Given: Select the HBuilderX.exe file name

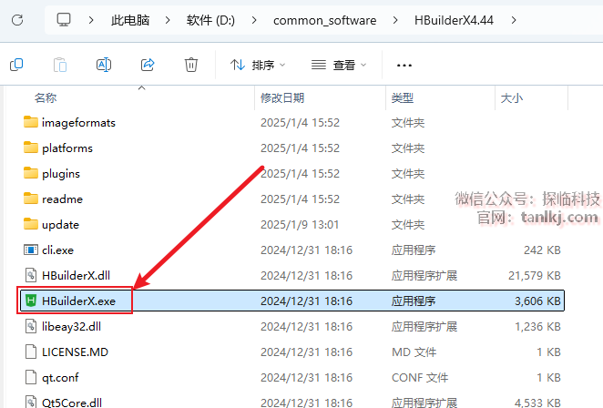Looking at the screenshot, I should click(79, 301).
